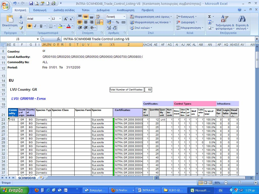Increase decimal places
The width and height of the screenshot is (259, 194).
[x=109, y=28]
